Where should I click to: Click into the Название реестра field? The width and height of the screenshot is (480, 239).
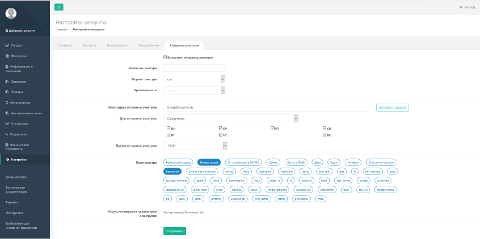(195, 68)
